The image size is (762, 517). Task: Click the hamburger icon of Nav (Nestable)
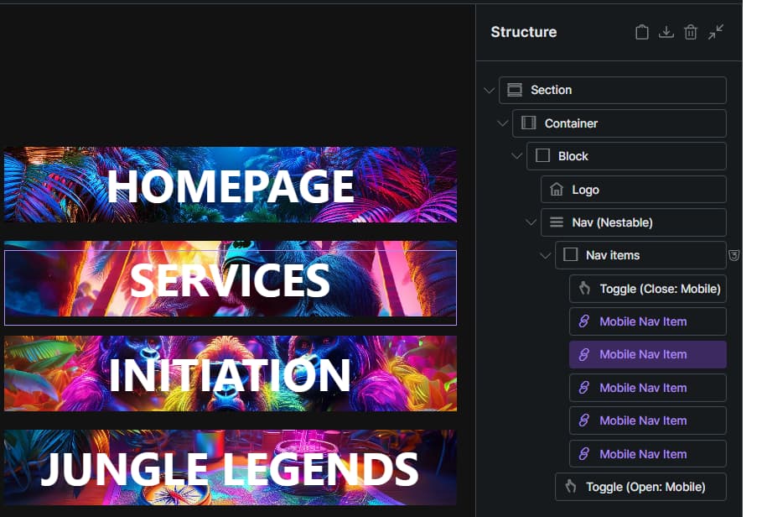[x=557, y=222]
